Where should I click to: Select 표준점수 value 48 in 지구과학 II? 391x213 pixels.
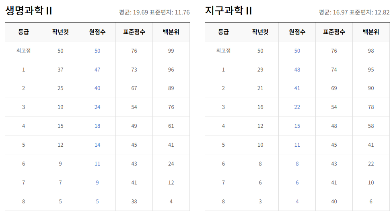coord(334,126)
